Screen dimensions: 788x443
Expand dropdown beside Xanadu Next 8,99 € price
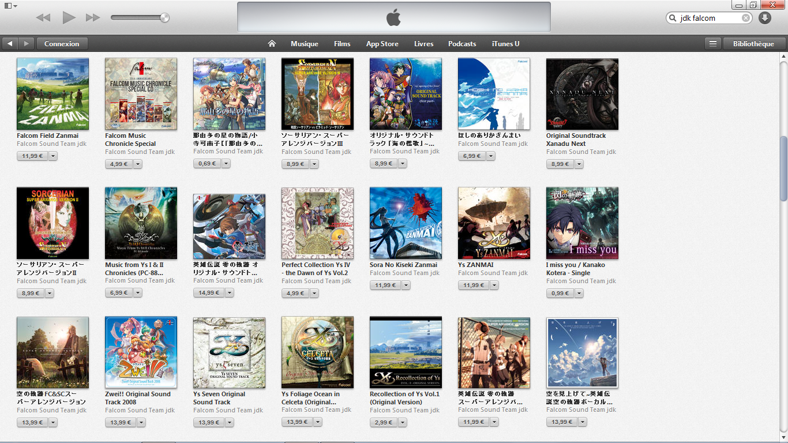point(579,164)
